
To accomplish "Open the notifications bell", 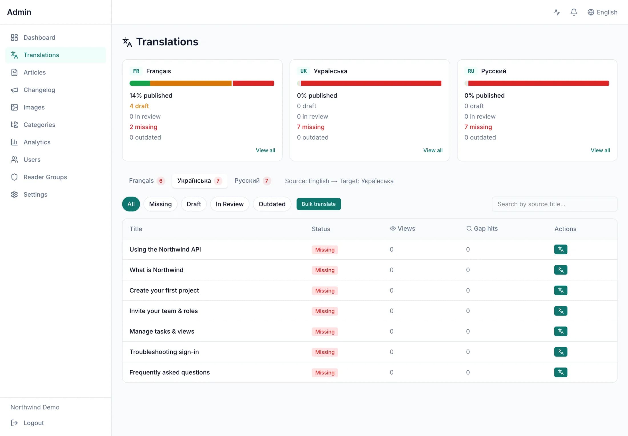I will pos(574,12).
